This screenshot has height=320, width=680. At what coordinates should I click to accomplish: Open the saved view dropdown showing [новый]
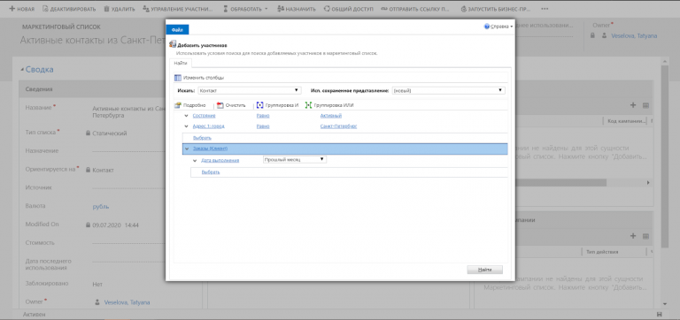pos(448,90)
